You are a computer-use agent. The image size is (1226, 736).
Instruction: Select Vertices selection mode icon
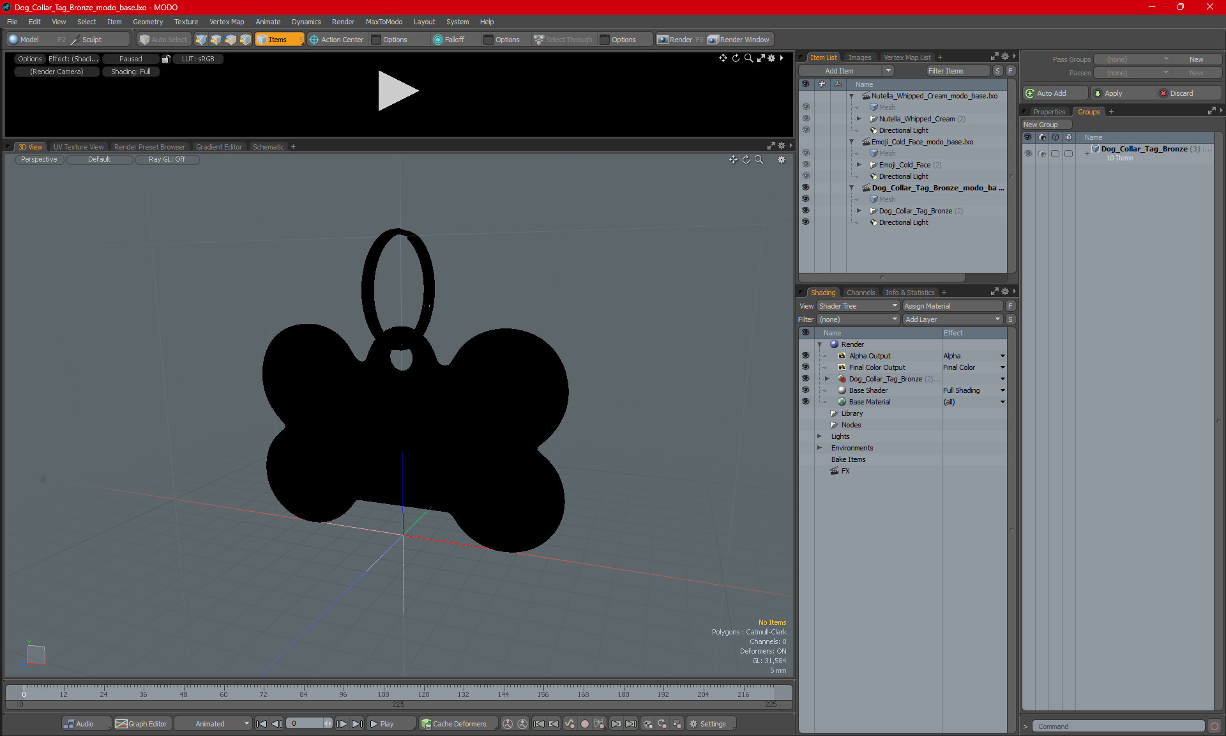(x=201, y=40)
